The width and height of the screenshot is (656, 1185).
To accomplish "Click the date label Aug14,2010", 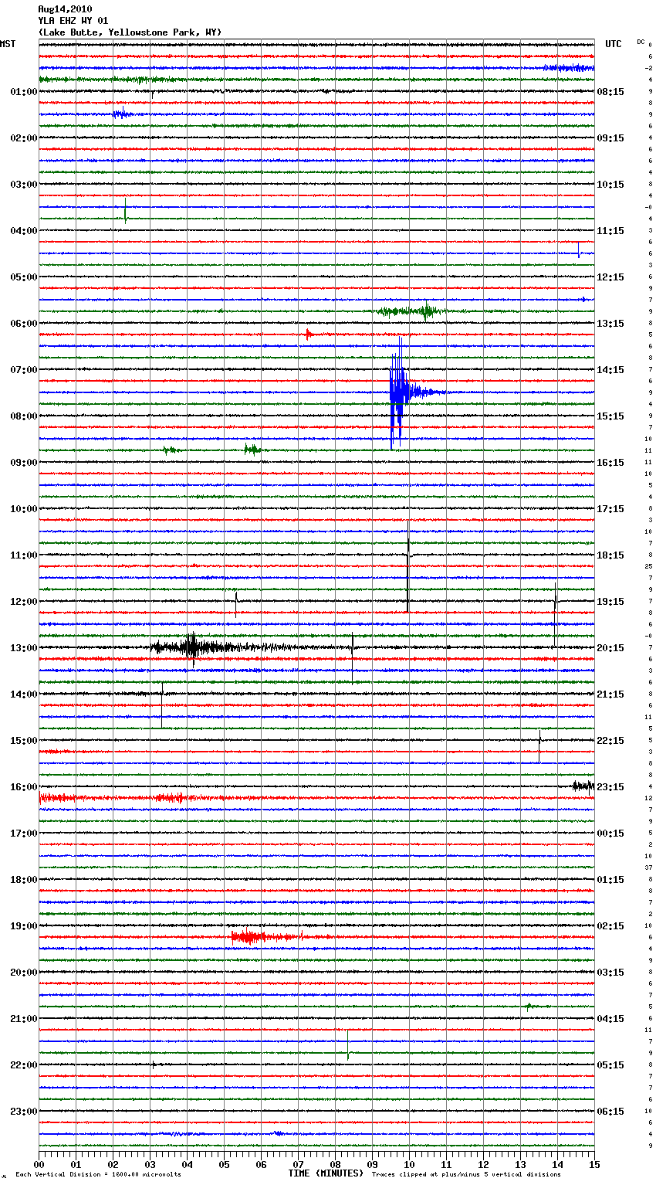I will pos(65,9).
